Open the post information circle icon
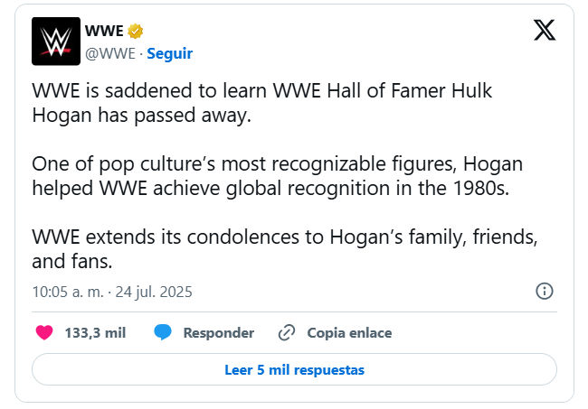588x409 pixels. [545, 292]
